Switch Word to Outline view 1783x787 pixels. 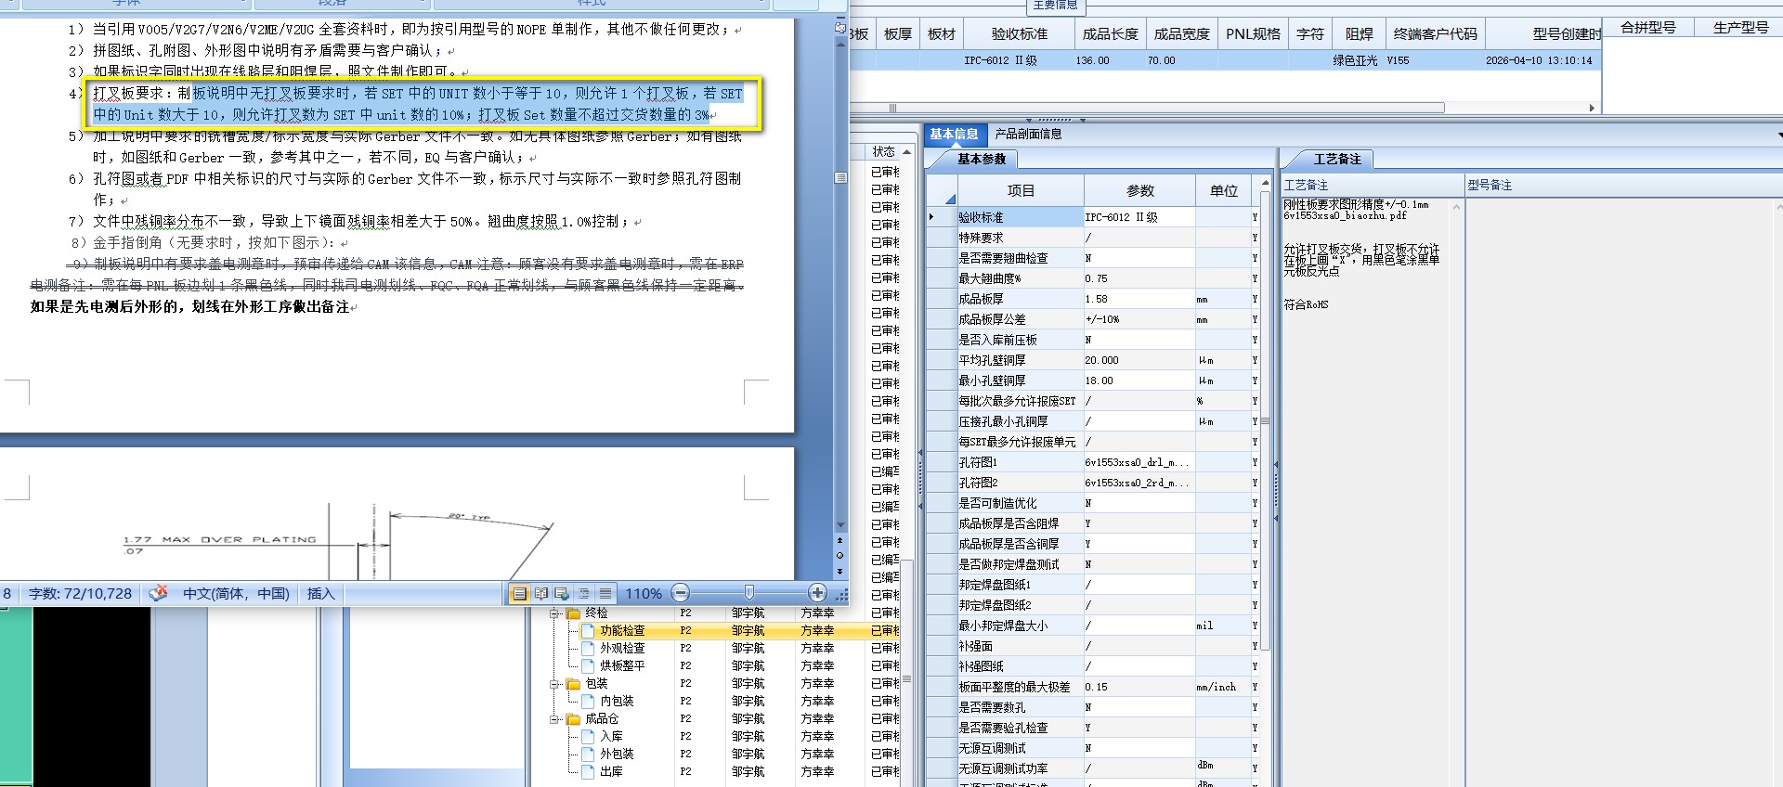click(584, 593)
